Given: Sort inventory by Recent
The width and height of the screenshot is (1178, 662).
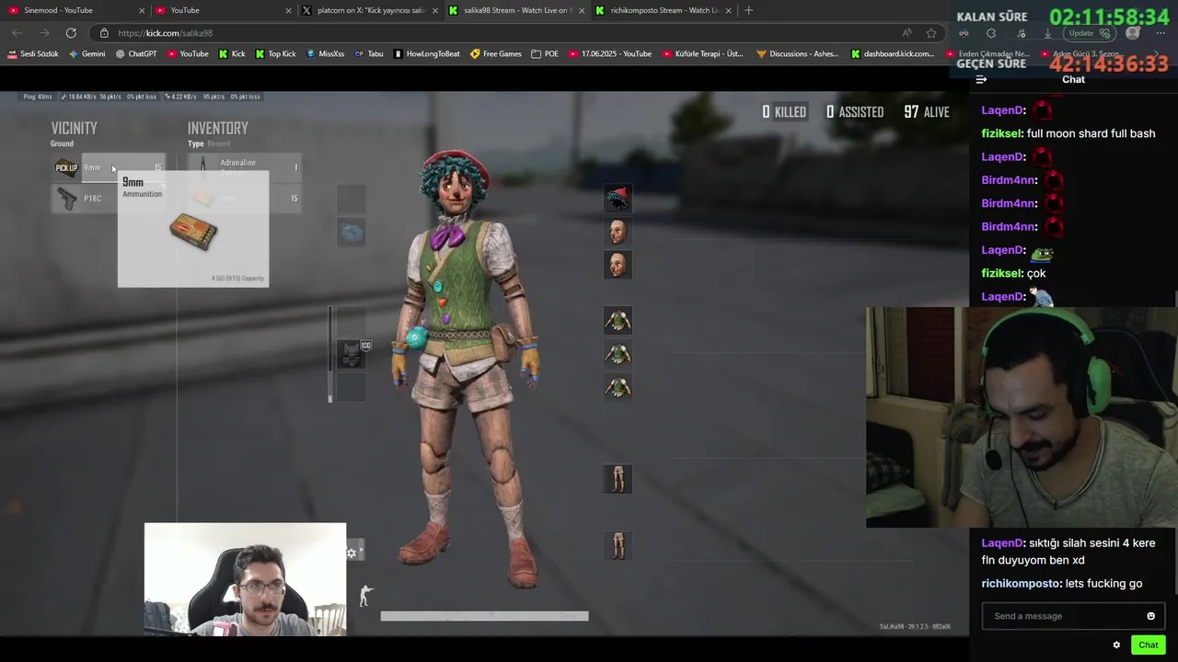Looking at the screenshot, I should [x=219, y=143].
